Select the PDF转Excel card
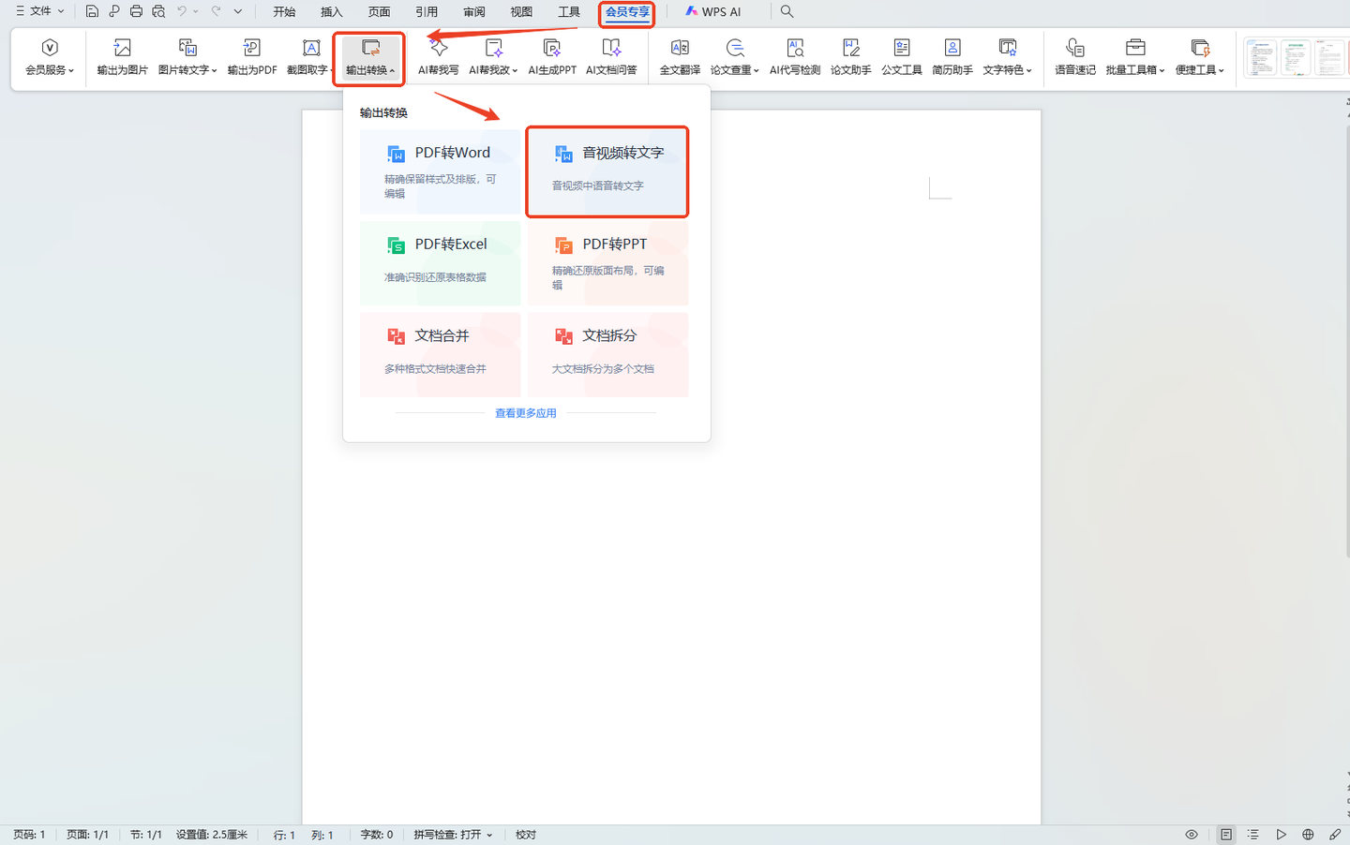 (440, 263)
